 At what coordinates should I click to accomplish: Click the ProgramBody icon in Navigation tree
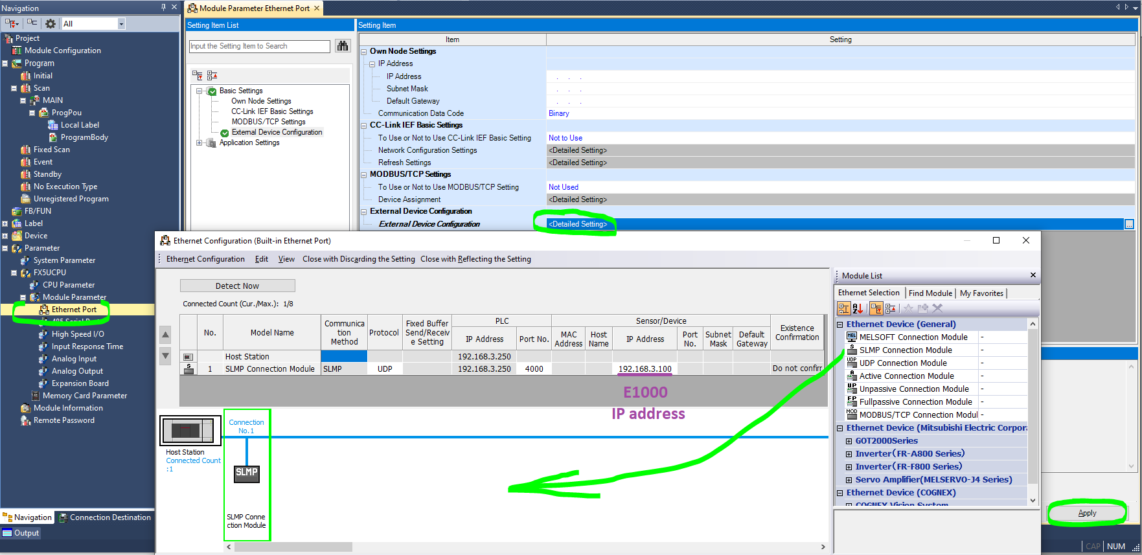53,137
